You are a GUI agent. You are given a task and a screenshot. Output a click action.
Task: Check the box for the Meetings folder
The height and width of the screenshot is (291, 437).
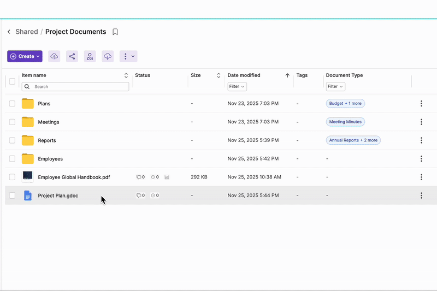(x=12, y=122)
